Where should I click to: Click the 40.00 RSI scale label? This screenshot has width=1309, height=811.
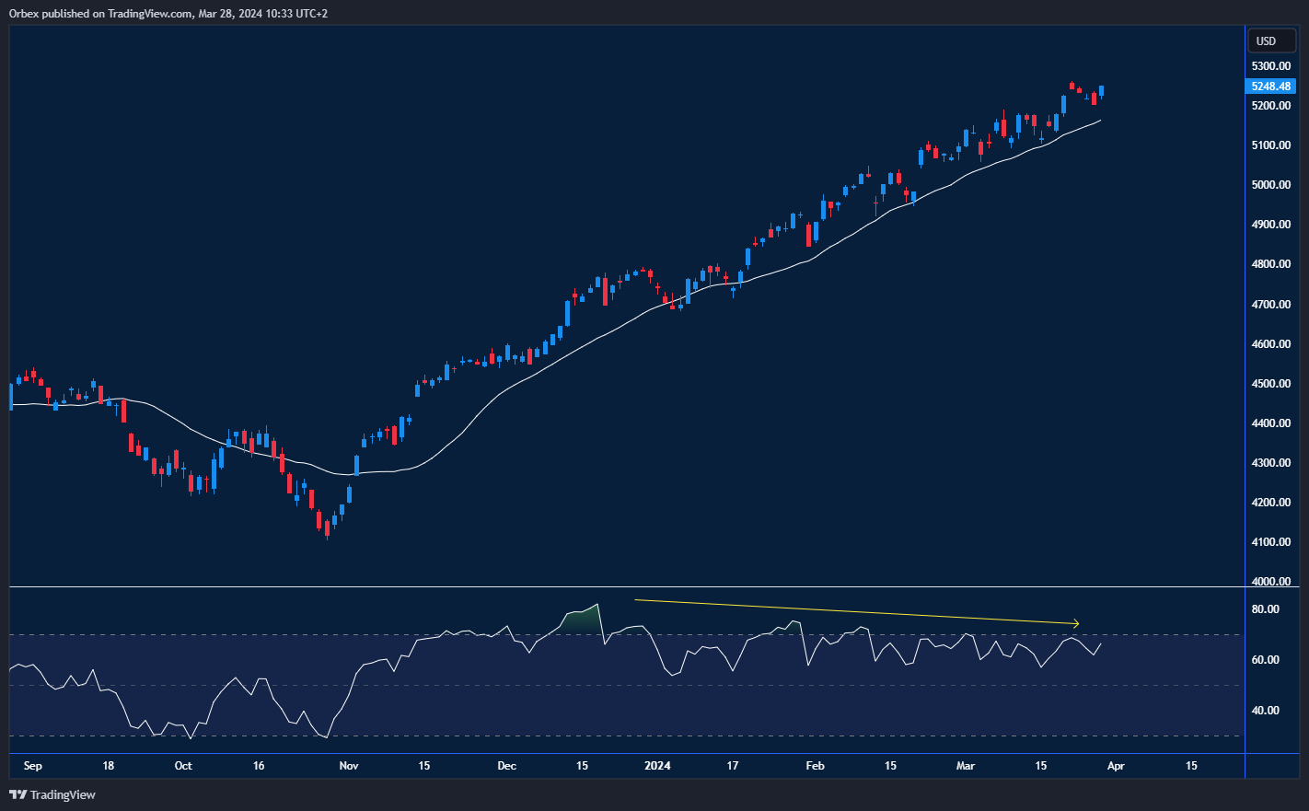click(x=1266, y=711)
